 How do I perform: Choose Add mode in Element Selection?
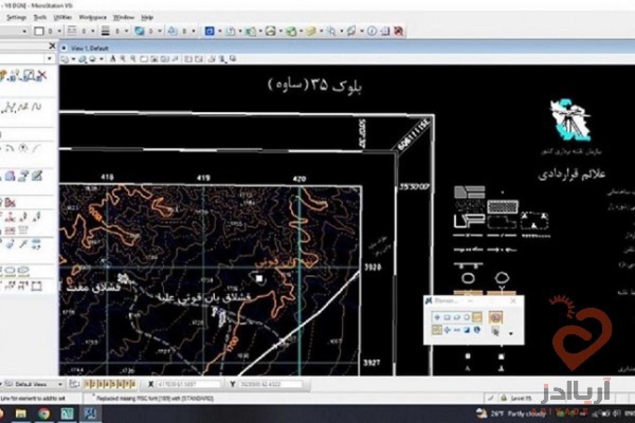[x=447, y=330]
